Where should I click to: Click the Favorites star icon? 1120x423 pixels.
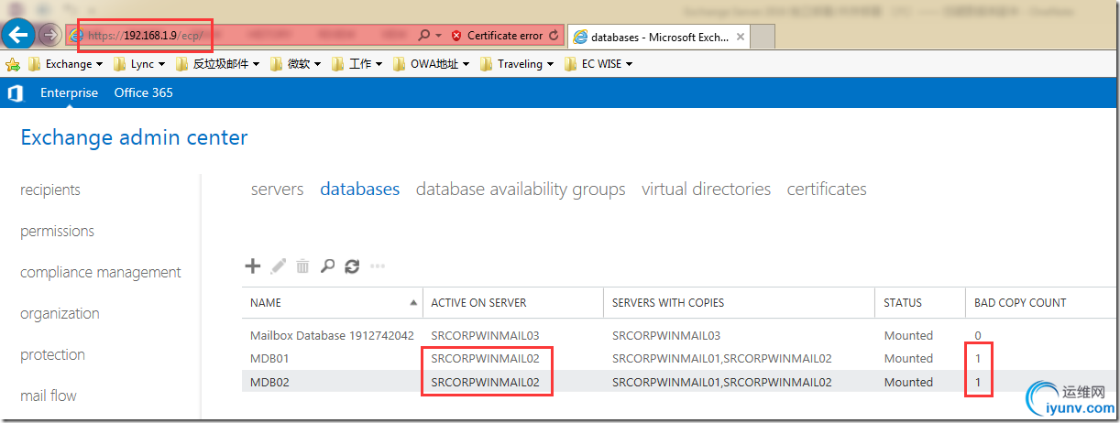click(13, 64)
